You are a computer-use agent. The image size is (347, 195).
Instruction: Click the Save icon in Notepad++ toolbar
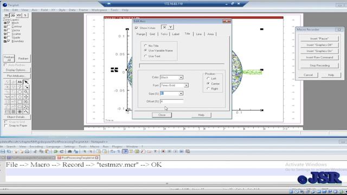[3, 152]
